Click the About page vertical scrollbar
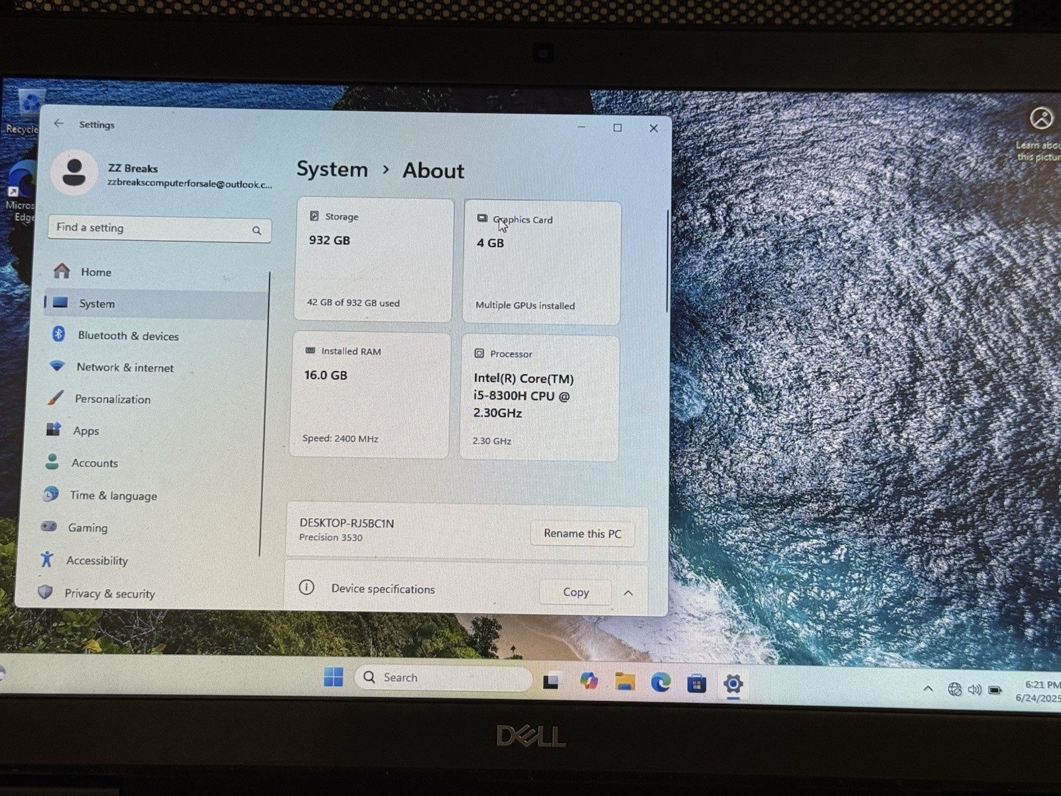The height and width of the screenshot is (796, 1061). click(667, 261)
